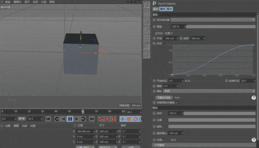Viewport: 259px width, 148px height.
Task: Open 摄像机 viewport menu
Action: point(17,2)
